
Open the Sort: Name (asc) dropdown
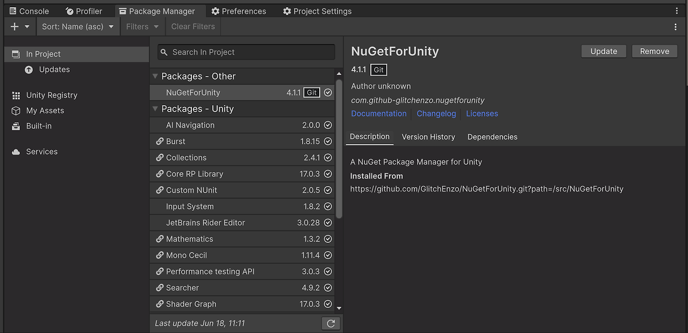point(78,26)
